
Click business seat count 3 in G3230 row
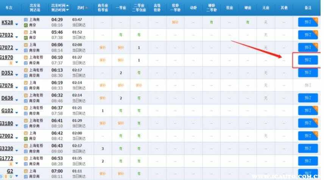click(103, 148)
